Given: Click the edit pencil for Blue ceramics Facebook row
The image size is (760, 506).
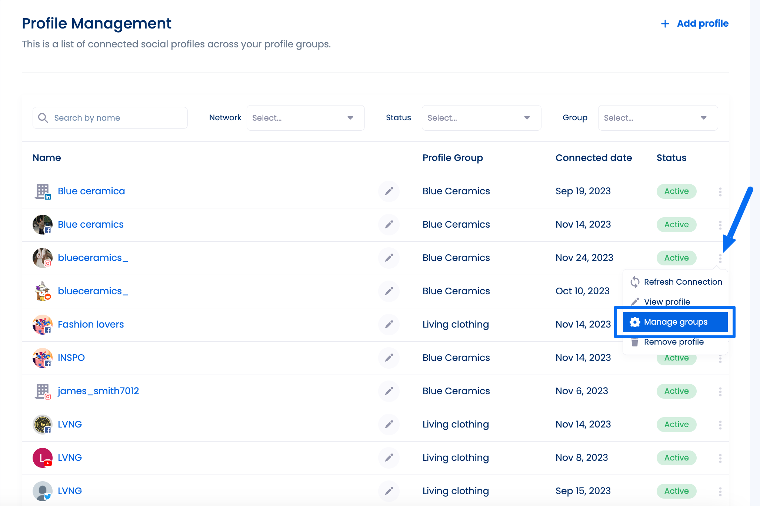Looking at the screenshot, I should [x=389, y=224].
